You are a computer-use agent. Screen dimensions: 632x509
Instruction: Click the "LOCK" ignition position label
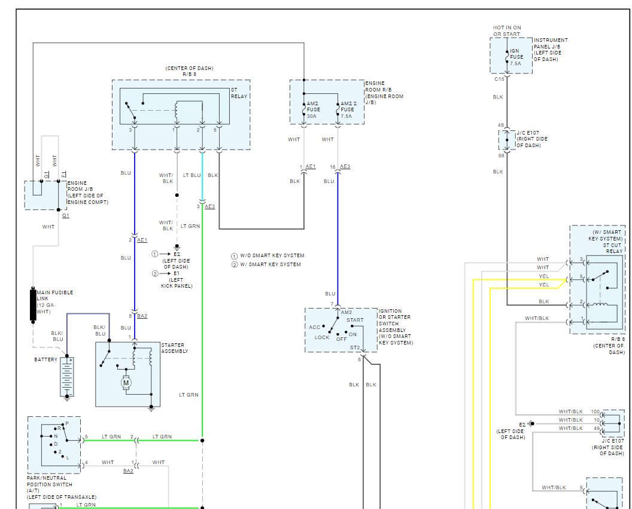coord(321,337)
